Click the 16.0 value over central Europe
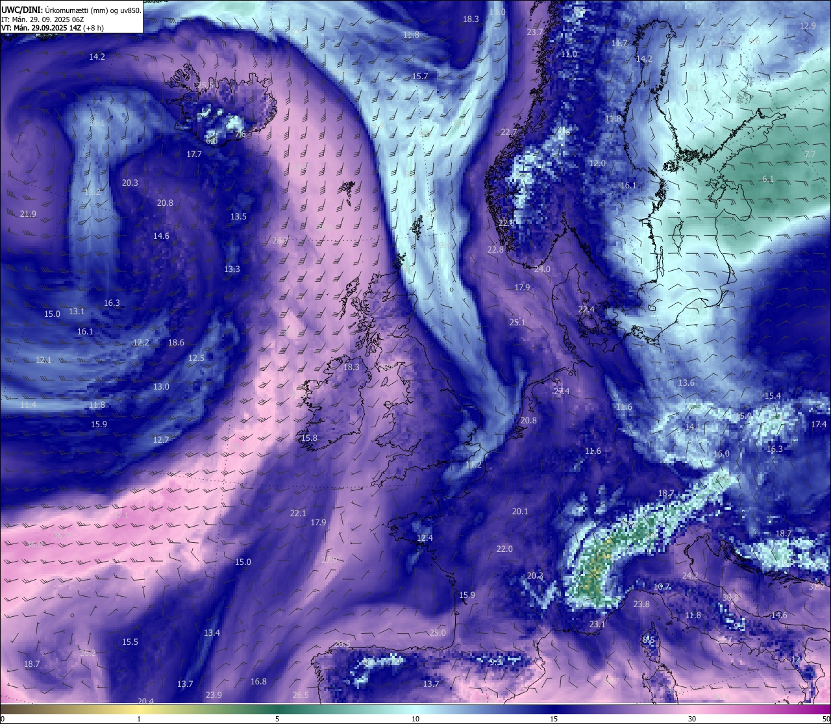 pos(721,455)
